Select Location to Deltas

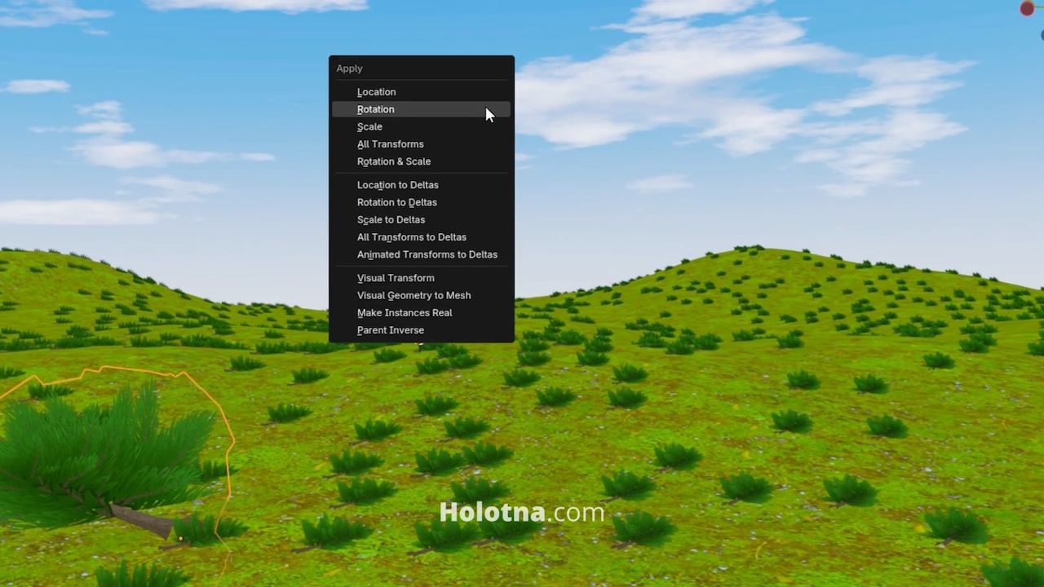pos(421,185)
